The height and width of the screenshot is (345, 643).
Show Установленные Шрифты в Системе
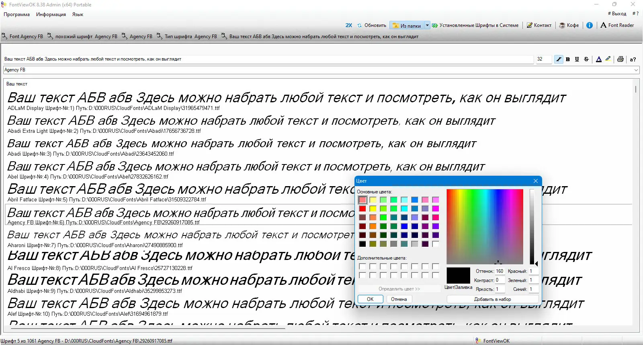click(x=475, y=25)
